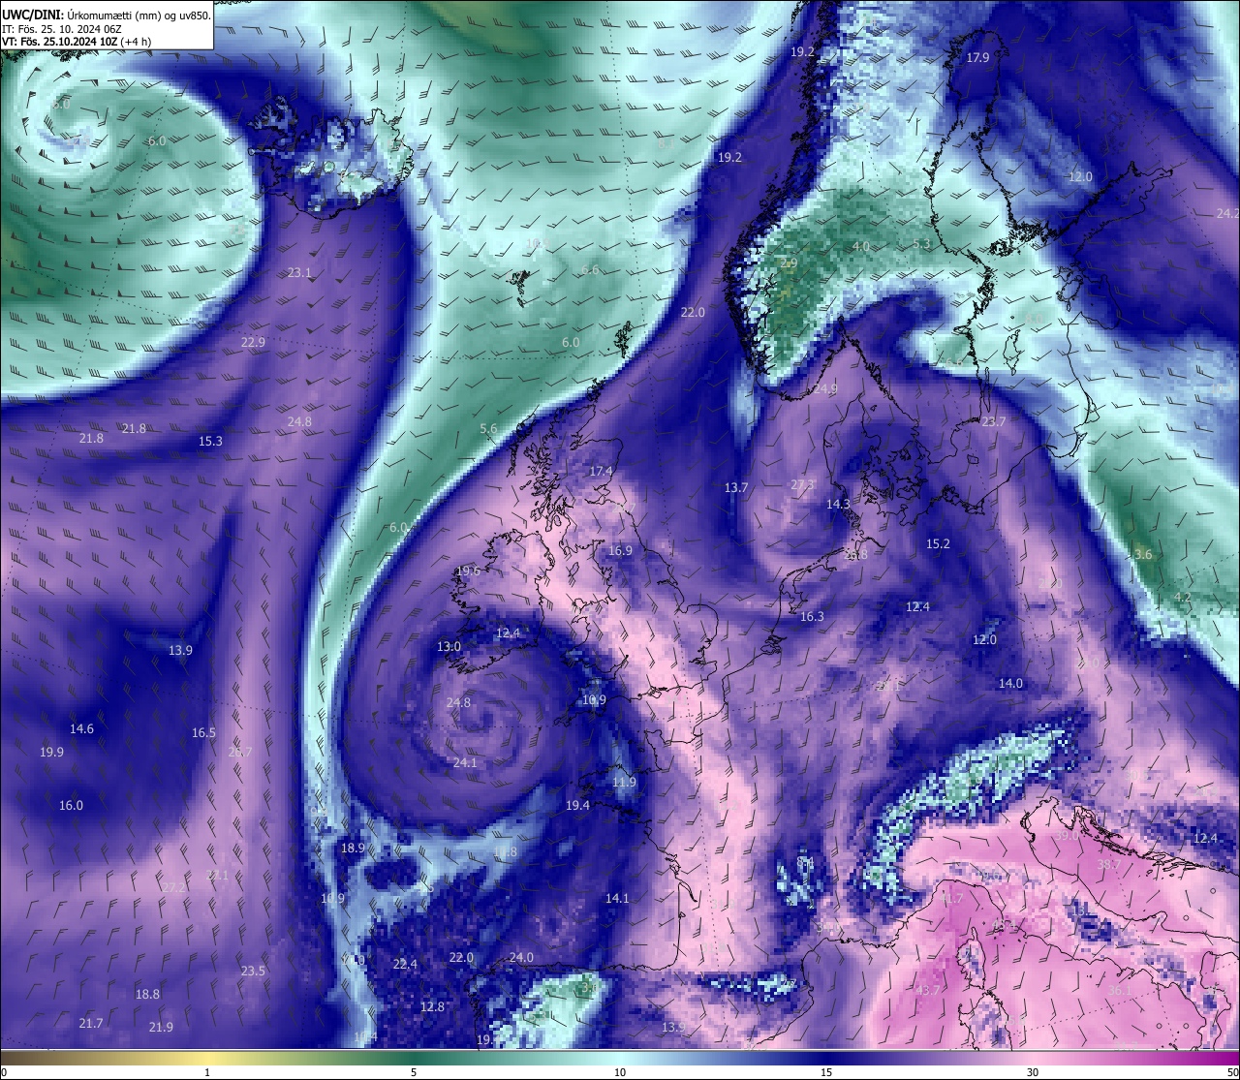This screenshot has height=1080, width=1240.
Task: Click the 16.0 value label
Action: coord(71,805)
